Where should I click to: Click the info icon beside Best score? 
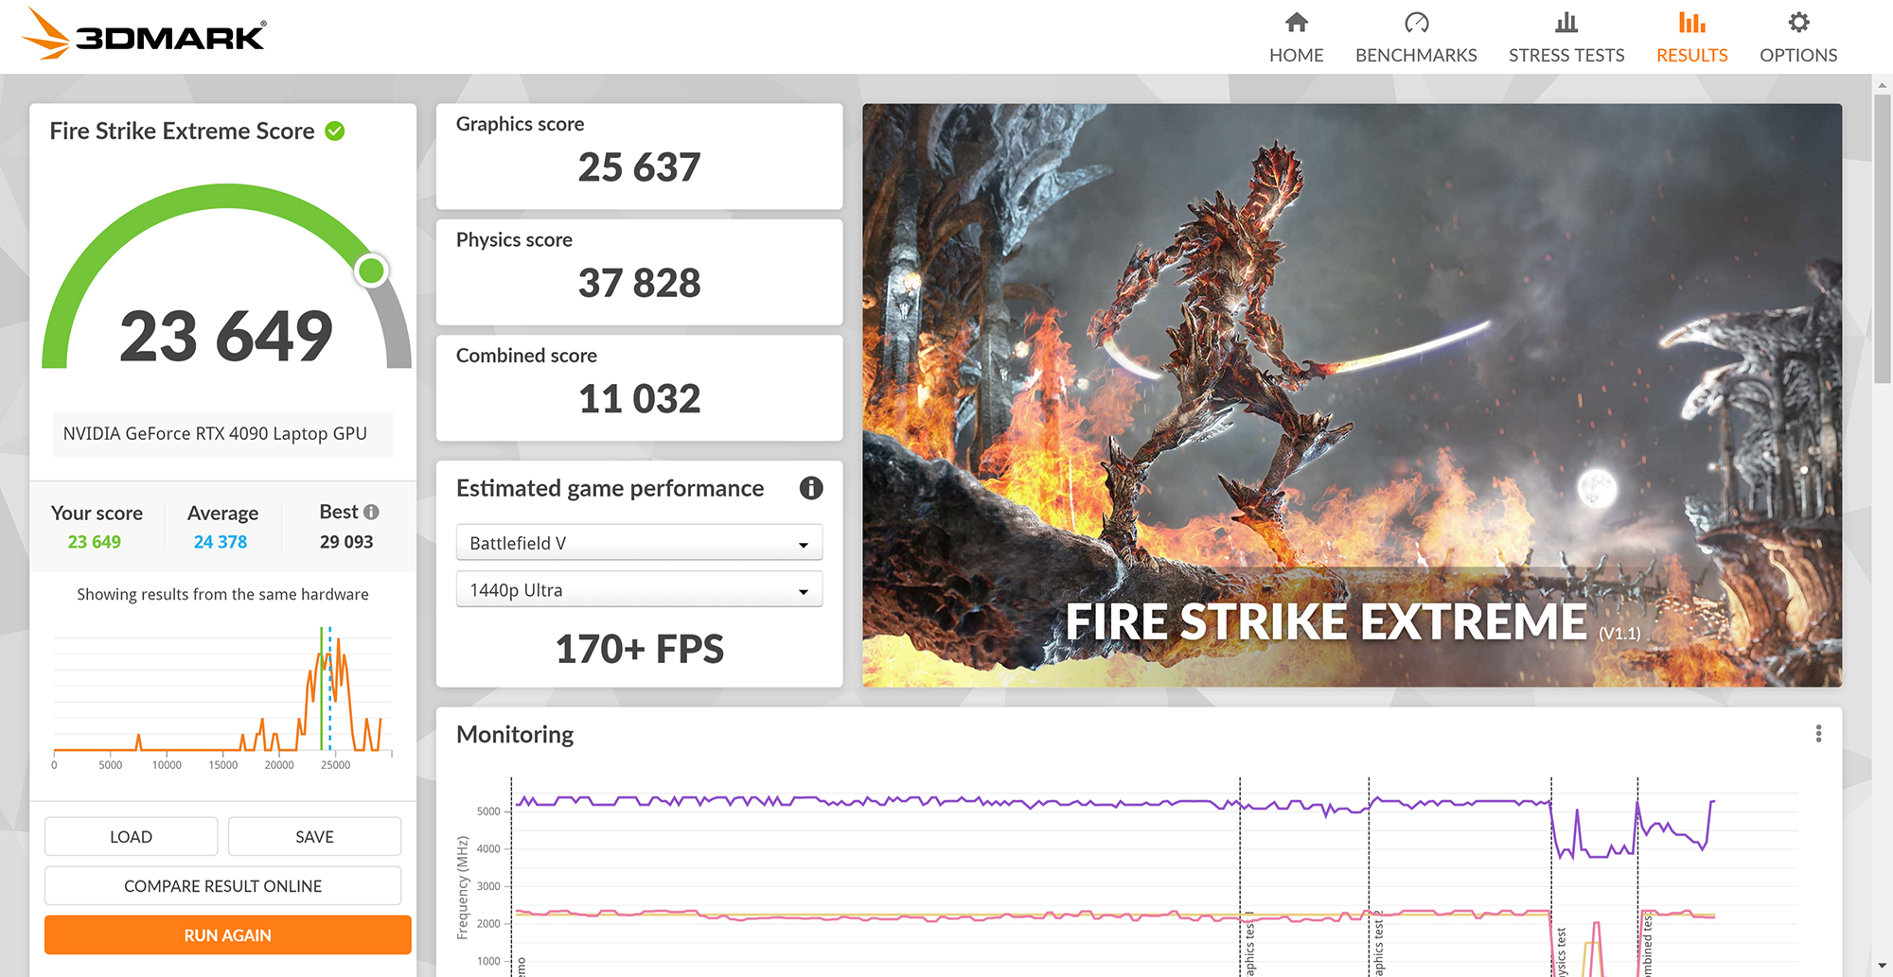point(371,513)
